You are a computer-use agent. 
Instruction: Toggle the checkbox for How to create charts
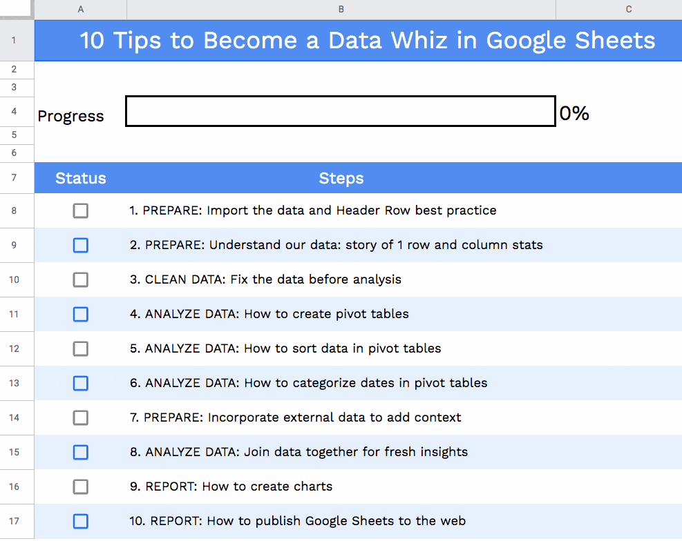click(x=81, y=486)
